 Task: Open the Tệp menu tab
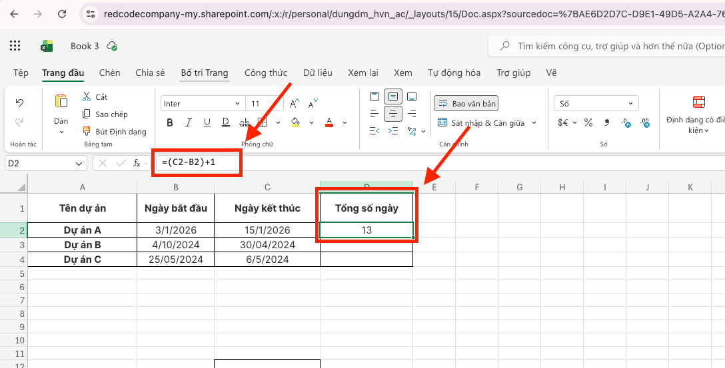(21, 73)
